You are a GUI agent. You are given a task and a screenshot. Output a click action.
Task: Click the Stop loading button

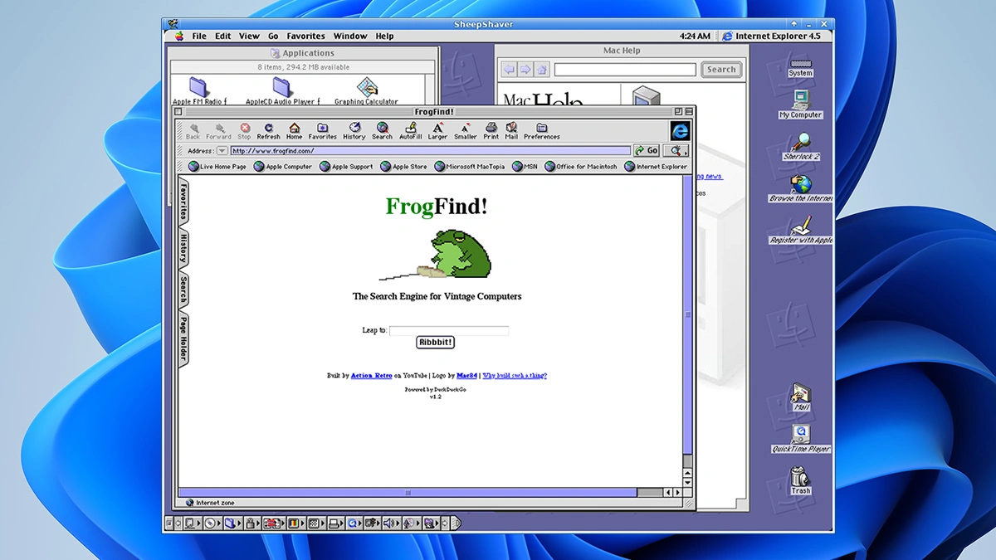244,130
